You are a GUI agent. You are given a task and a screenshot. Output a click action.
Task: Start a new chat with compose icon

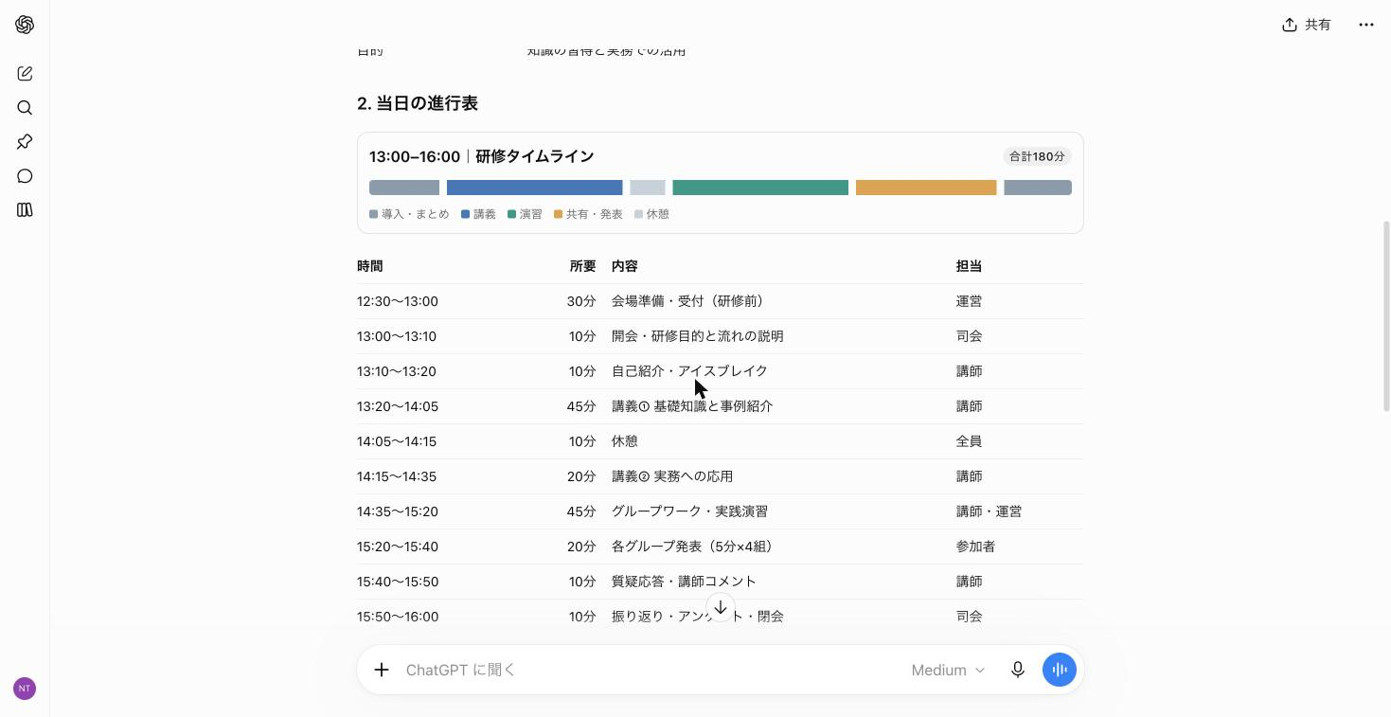tap(25, 74)
